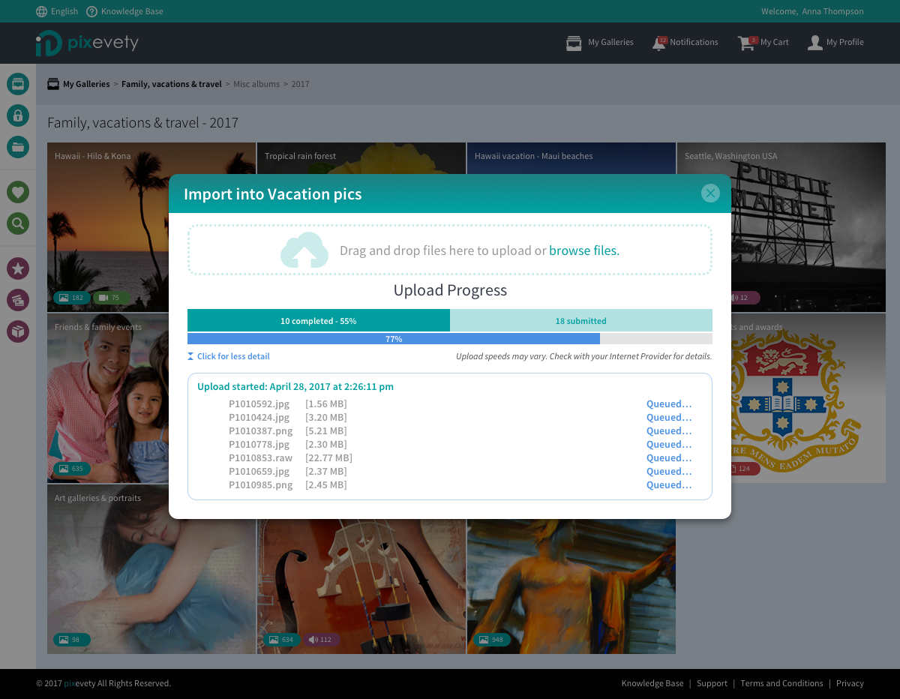Open the folder icon in the sidebar
Screen dimensions: 900x699
[x=18, y=146]
